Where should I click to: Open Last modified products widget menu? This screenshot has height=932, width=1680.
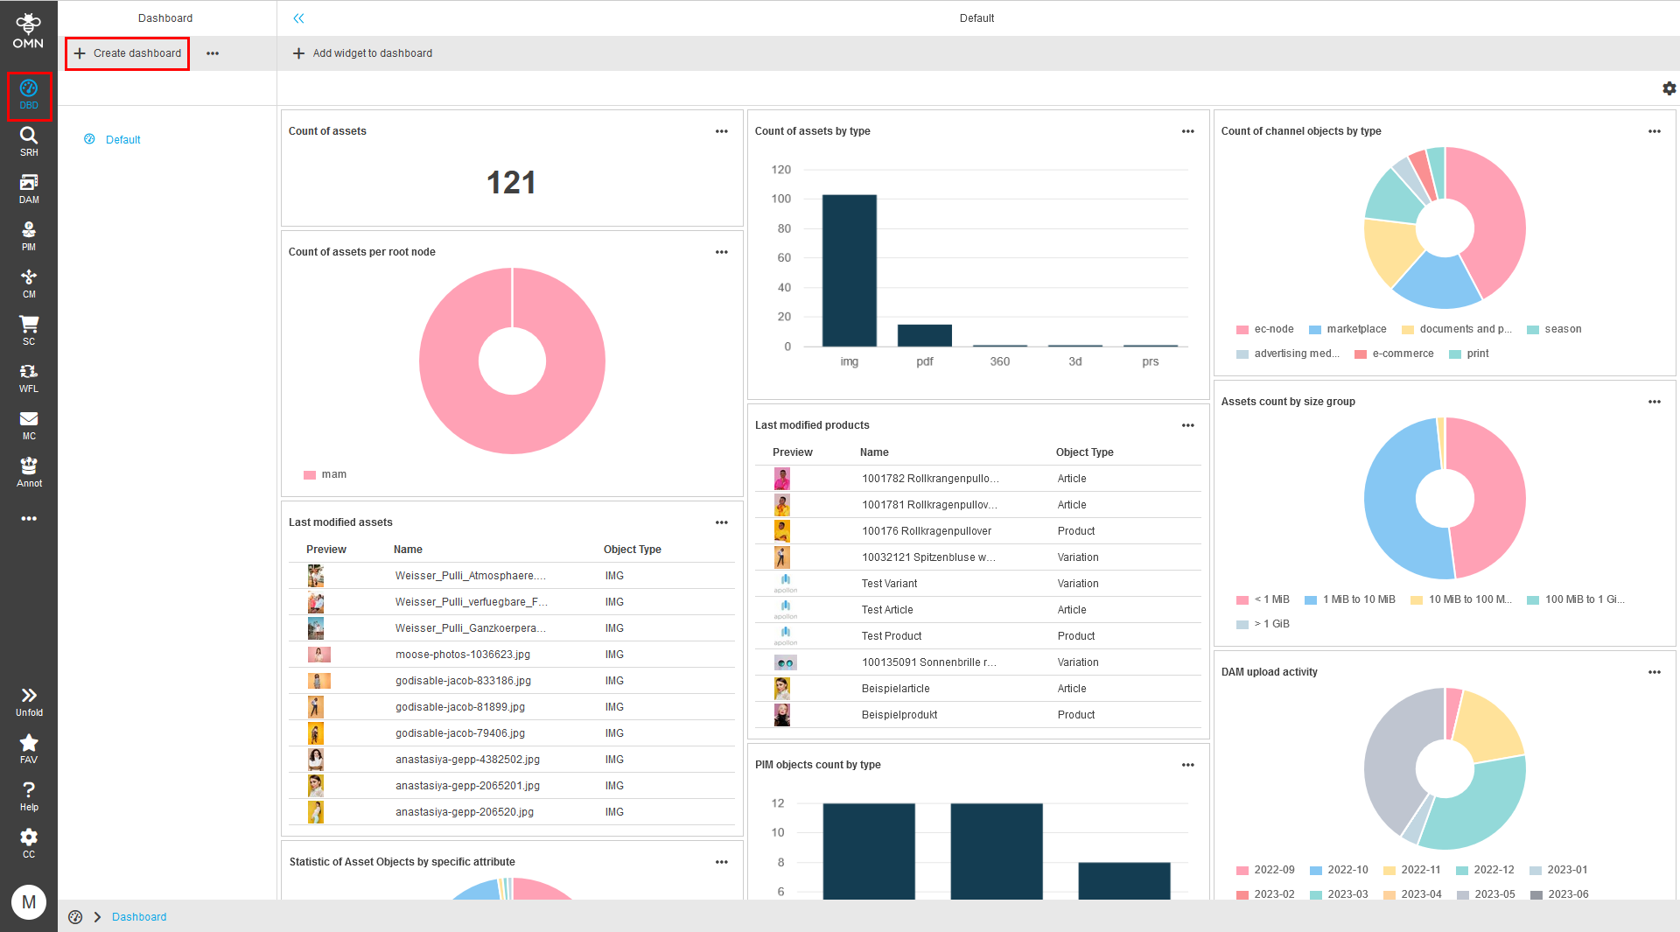pyautogui.click(x=1187, y=425)
